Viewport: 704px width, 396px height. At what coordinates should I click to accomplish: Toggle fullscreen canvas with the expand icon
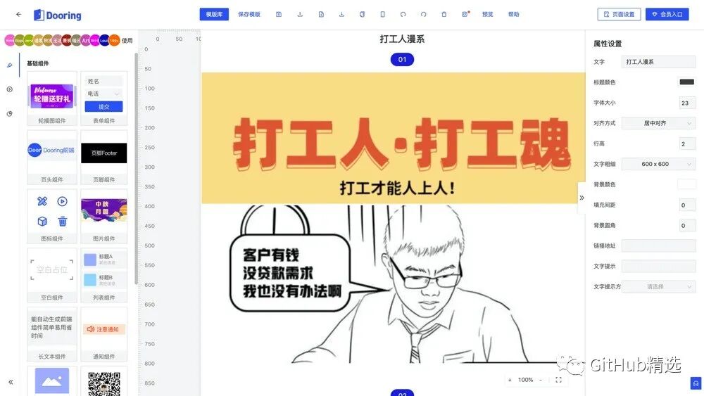click(558, 380)
